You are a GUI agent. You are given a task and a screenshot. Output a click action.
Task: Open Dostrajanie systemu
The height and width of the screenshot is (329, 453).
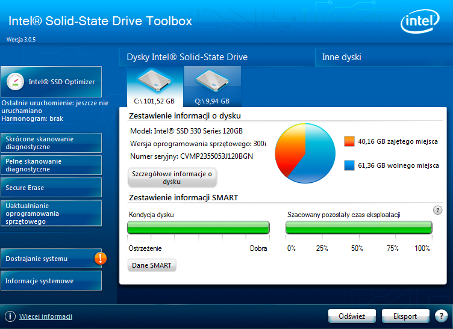(x=51, y=259)
